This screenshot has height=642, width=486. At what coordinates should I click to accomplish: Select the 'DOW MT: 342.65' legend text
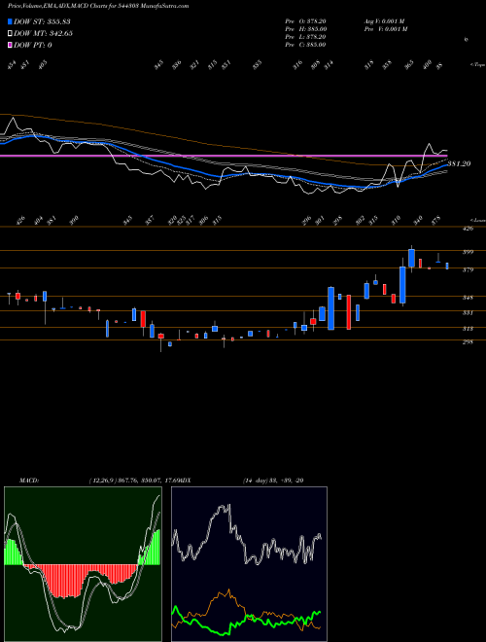(43, 34)
